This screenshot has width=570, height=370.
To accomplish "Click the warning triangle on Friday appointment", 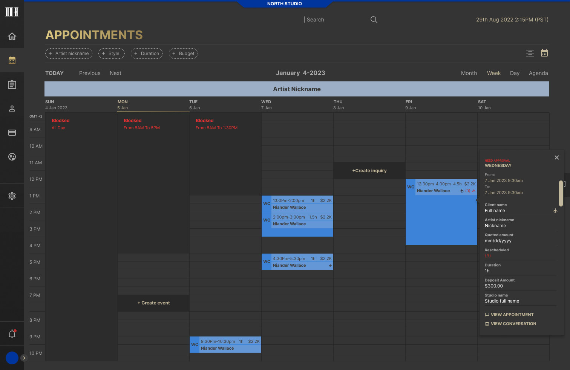I will [474, 191].
